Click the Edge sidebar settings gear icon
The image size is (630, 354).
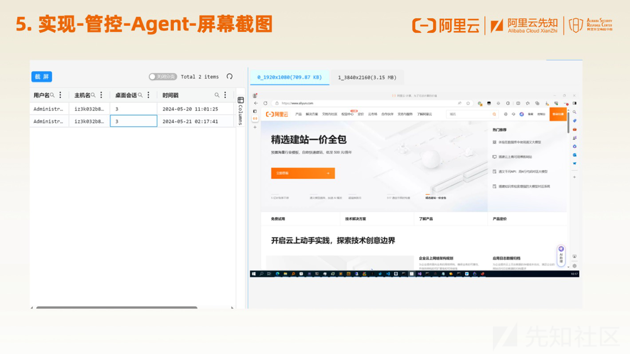[x=575, y=266]
